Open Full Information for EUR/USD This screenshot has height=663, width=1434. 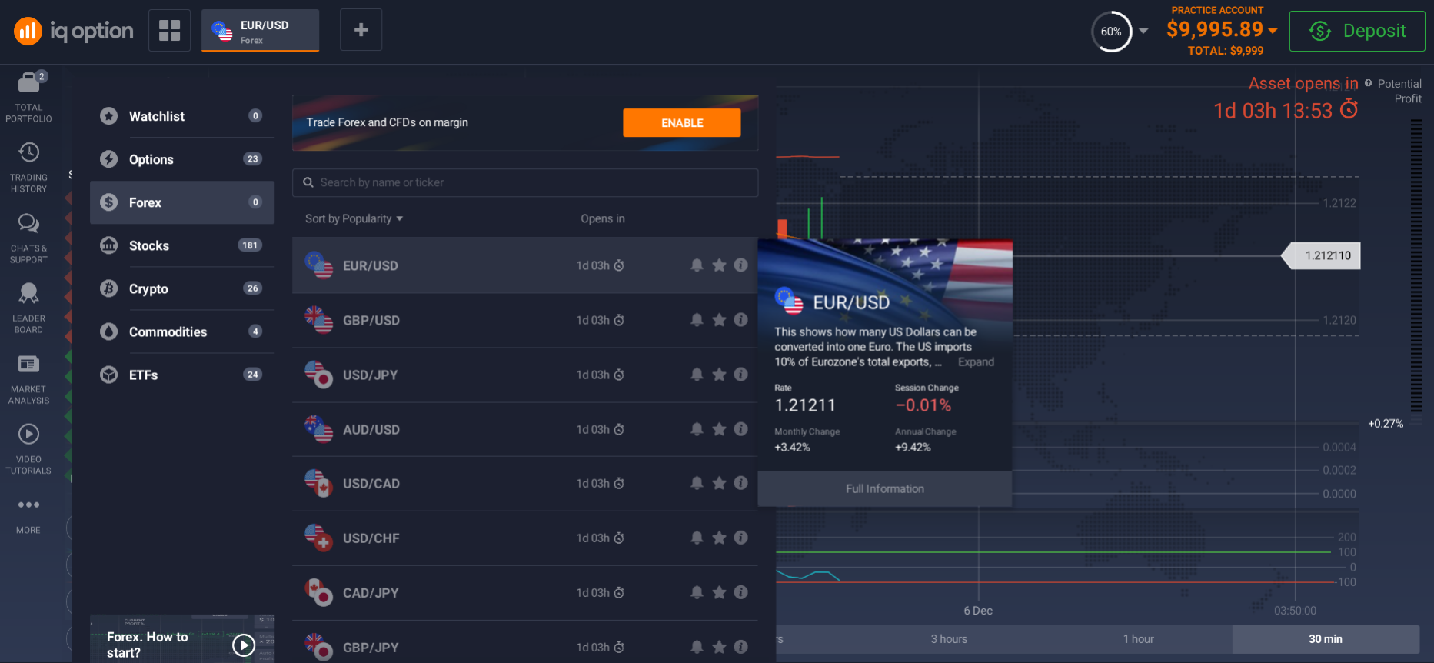pos(885,488)
